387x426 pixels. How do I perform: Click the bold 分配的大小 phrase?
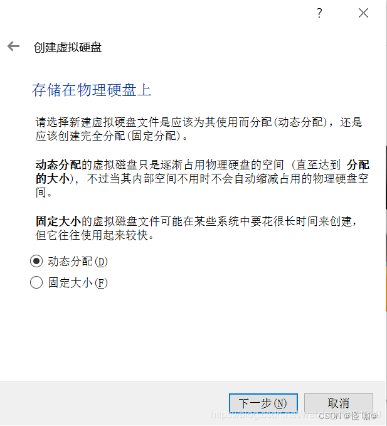coord(358,165)
